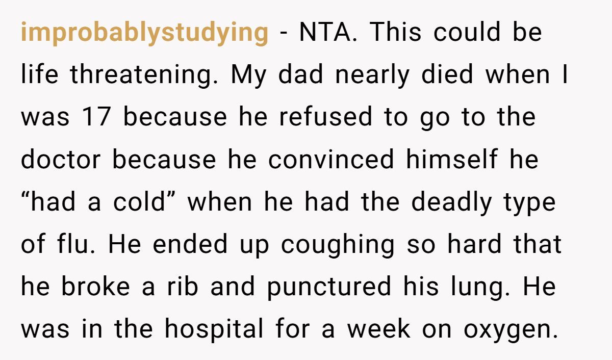Click the word "week"
Screen dimensions: 612x360
(x=379, y=329)
